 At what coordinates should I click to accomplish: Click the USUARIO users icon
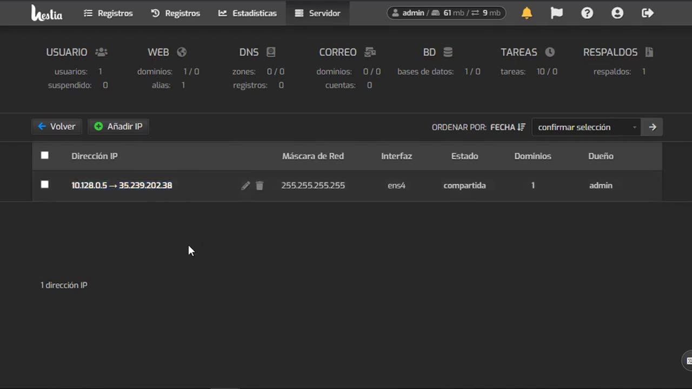[x=101, y=52]
